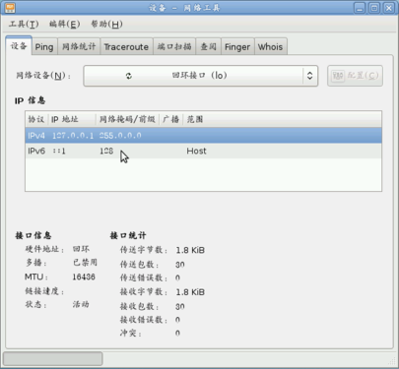Select the IPv6 row

click(x=203, y=151)
